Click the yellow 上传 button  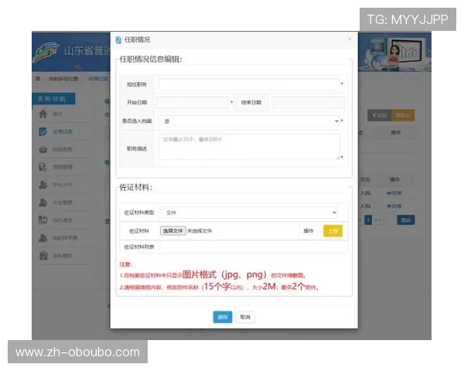pyautogui.click(x=333, y=231)
